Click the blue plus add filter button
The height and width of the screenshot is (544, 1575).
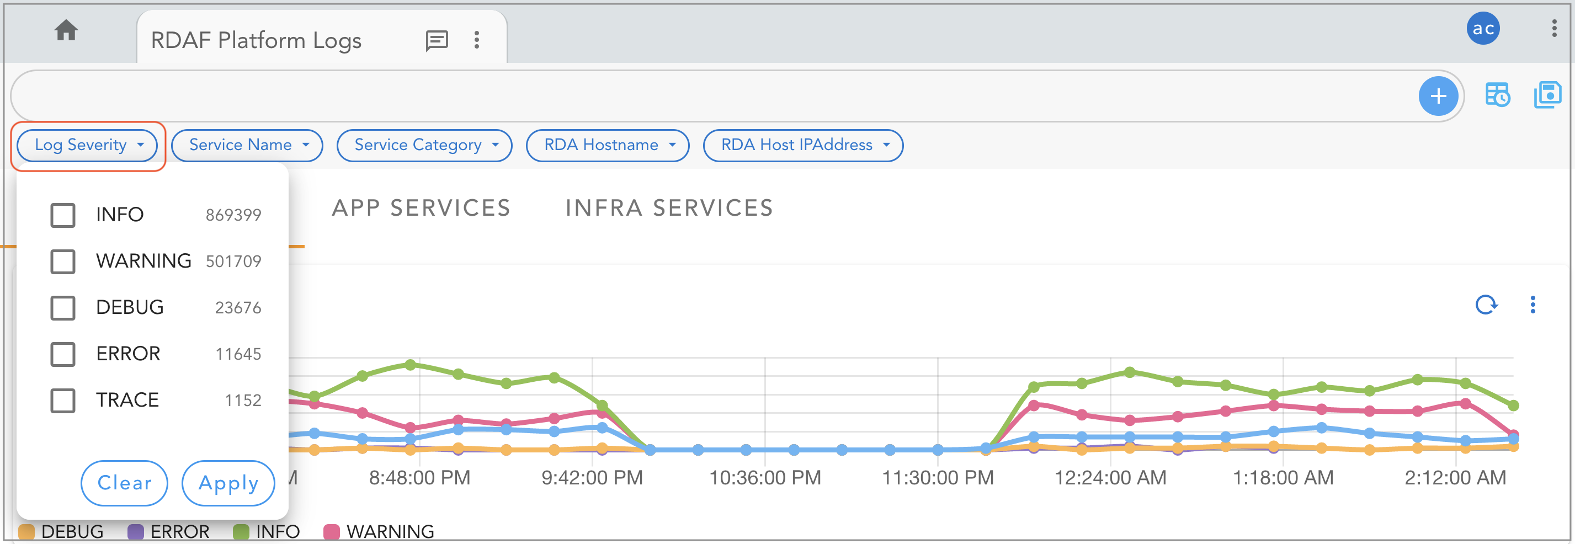click(x=1438, y=96)
